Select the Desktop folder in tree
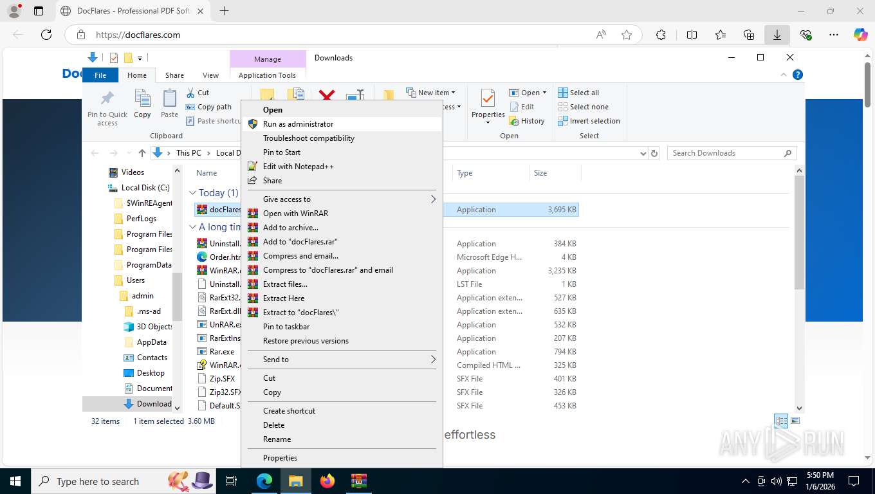This screenshot has width=875, height=494. coord(143,373)
